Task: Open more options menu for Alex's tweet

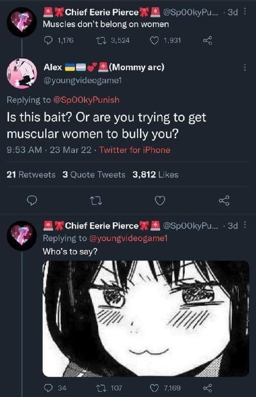Action: click(x=245, y=67)
